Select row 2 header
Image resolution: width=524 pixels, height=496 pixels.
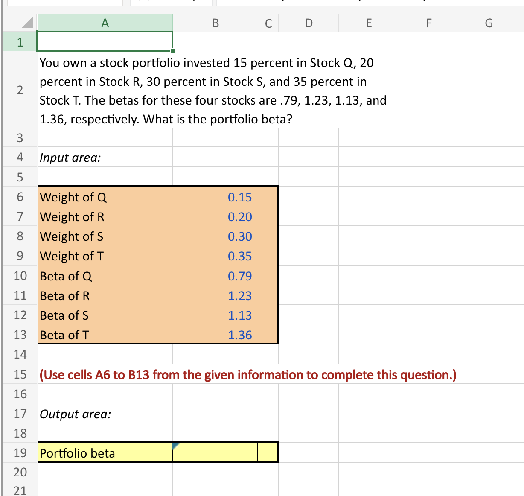(19, 90)
